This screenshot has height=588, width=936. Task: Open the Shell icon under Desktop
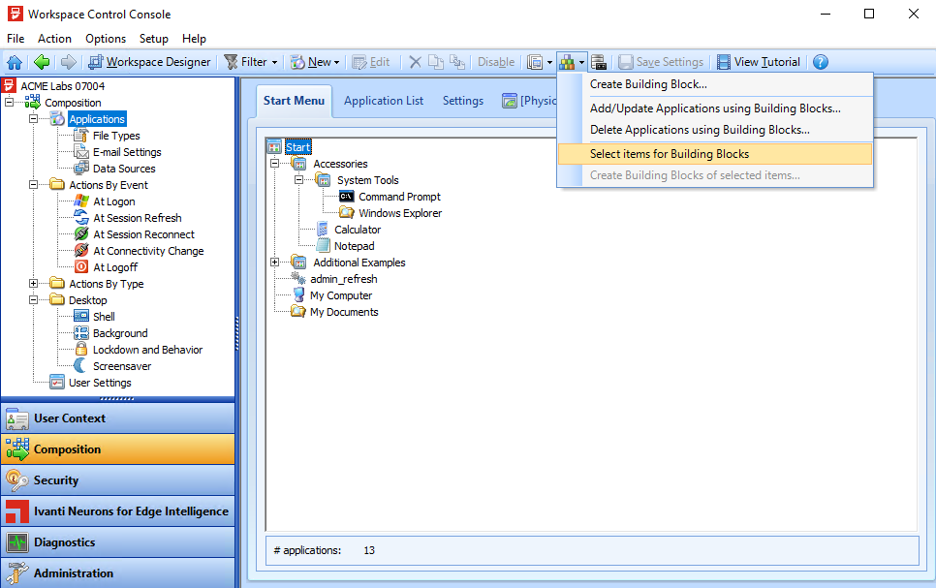click(x=81, y=317)
